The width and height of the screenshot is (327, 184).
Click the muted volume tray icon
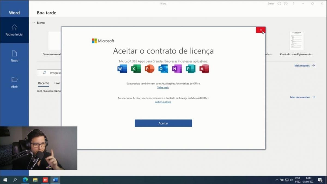click(291, 180)
